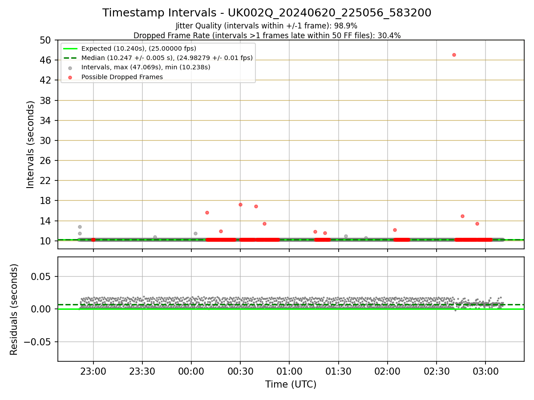The image size is (534, 400).
Task: Click the red point near 17 seconds at 00:30
Action: click(x=240, y=204)
